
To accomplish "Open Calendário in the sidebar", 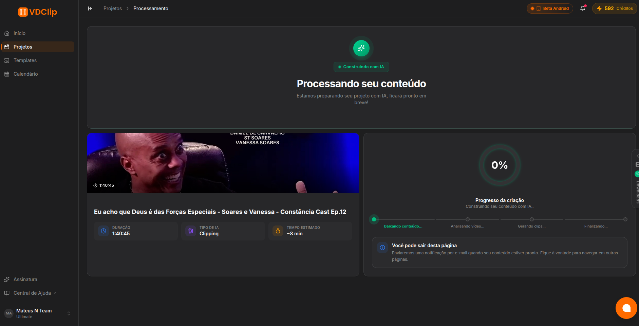I will [38, 74].
